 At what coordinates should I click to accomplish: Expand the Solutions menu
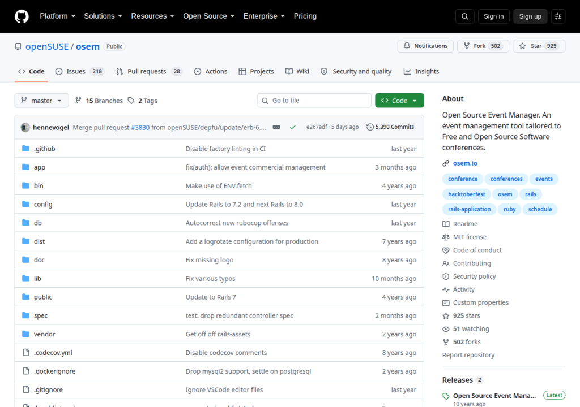[103, 16]
